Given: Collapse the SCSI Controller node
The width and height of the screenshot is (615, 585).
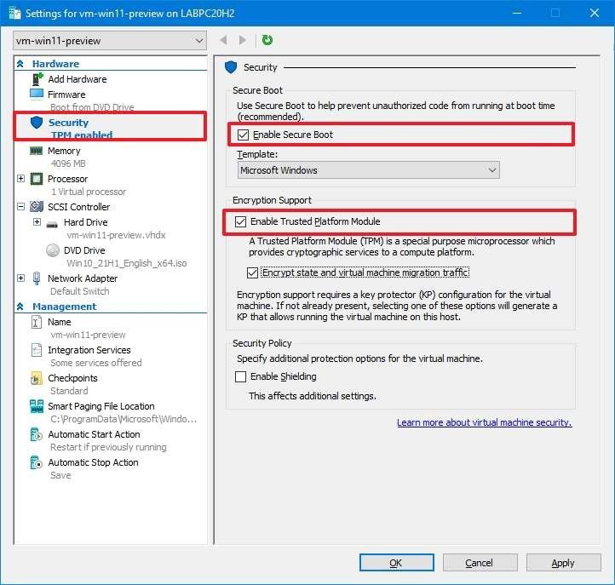Looking at the screenshot, I should 20,206.
